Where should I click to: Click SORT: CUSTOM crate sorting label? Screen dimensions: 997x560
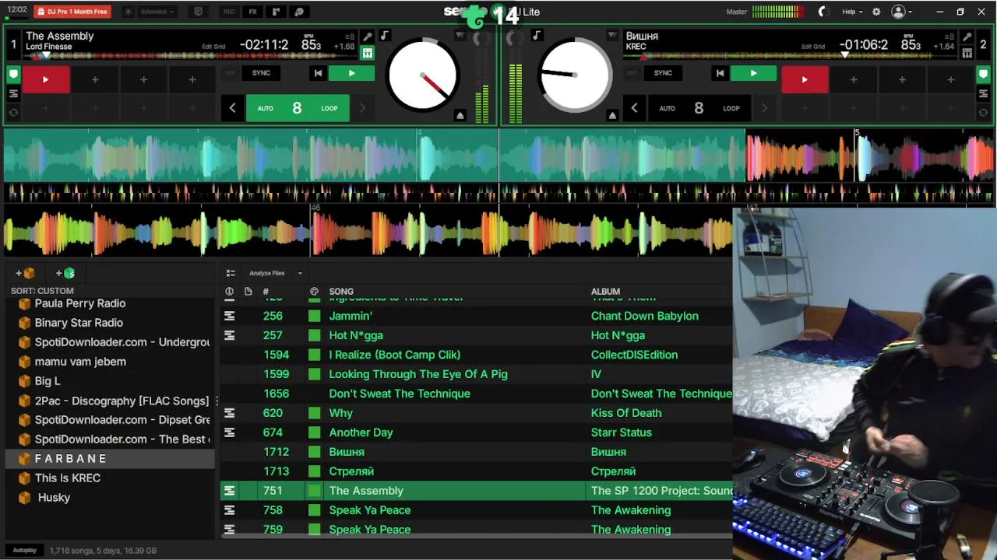click(x=42, y=291)
